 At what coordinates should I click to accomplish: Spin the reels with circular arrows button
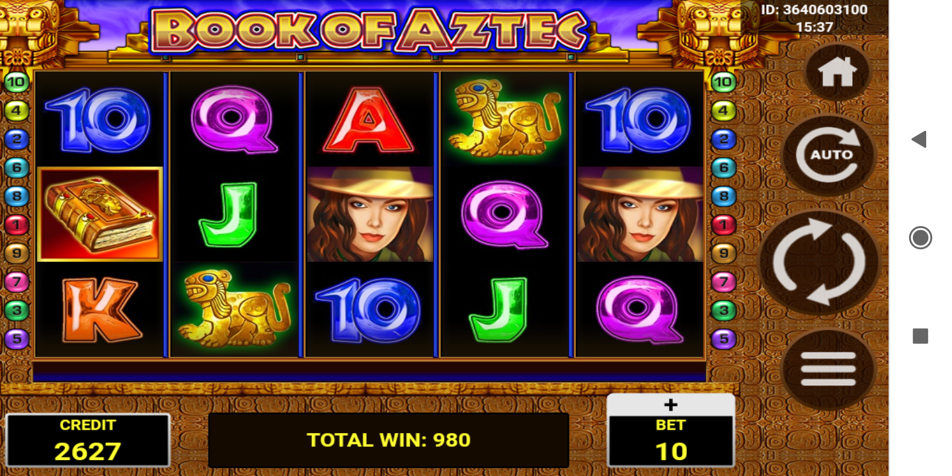click(x=819, y=262)
